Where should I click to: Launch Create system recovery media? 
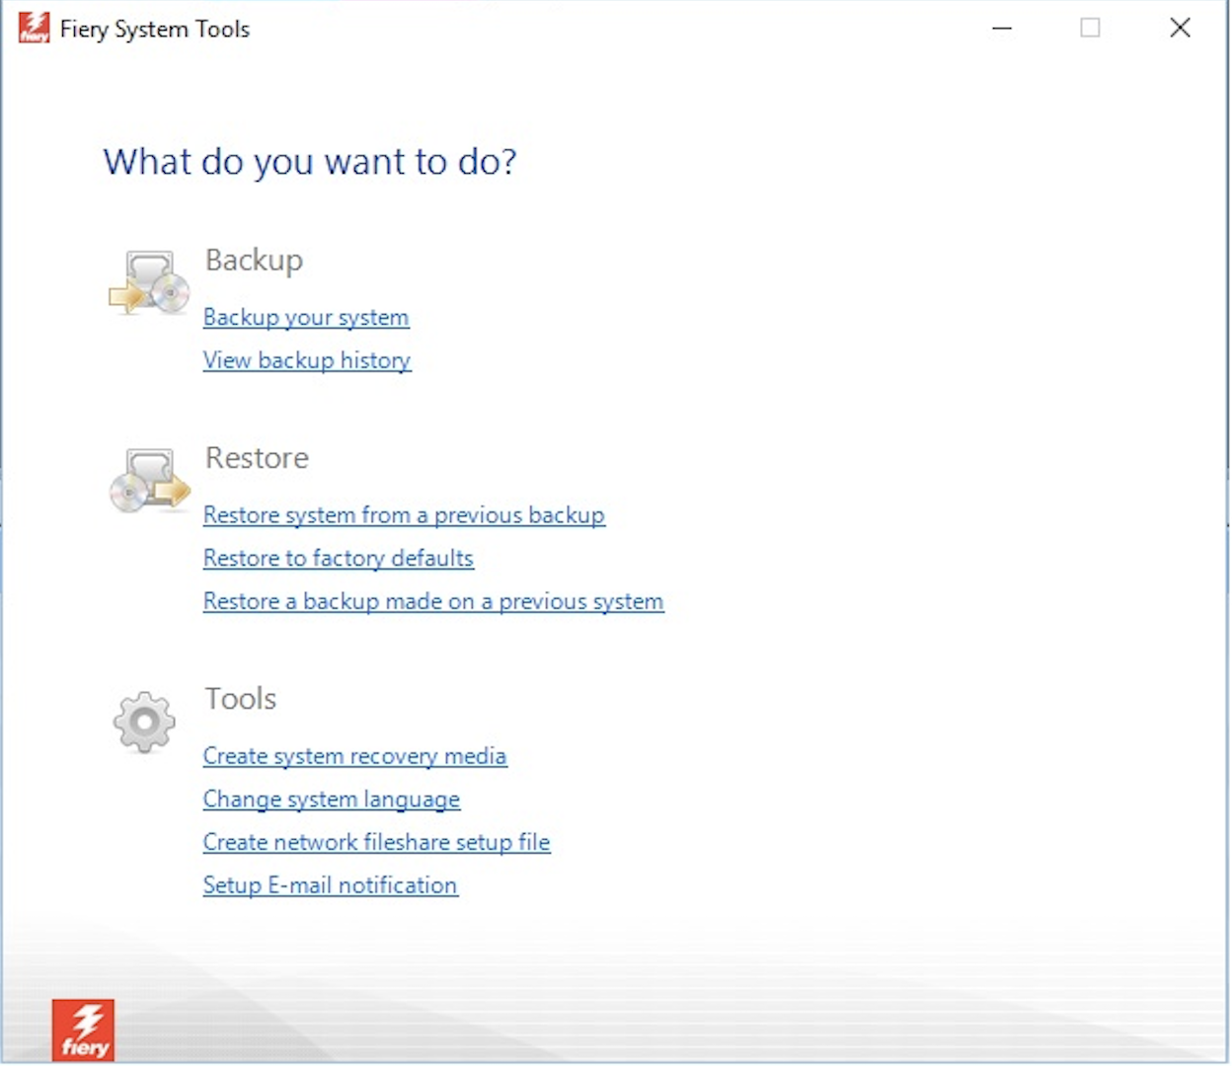coord(355,756)
